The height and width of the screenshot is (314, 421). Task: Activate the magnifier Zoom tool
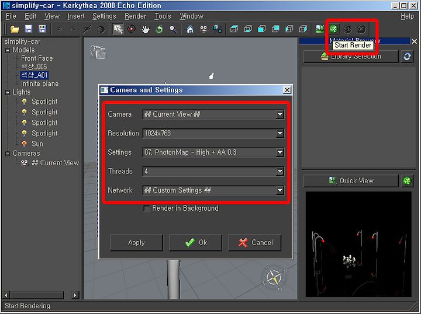coord(172,29)
